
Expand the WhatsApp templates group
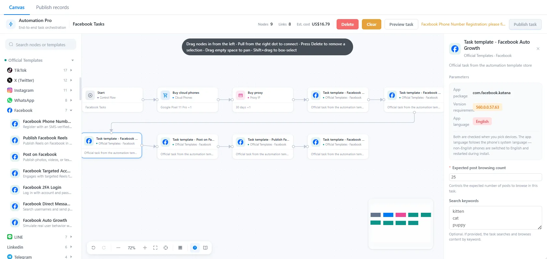[x=71, y=100]
